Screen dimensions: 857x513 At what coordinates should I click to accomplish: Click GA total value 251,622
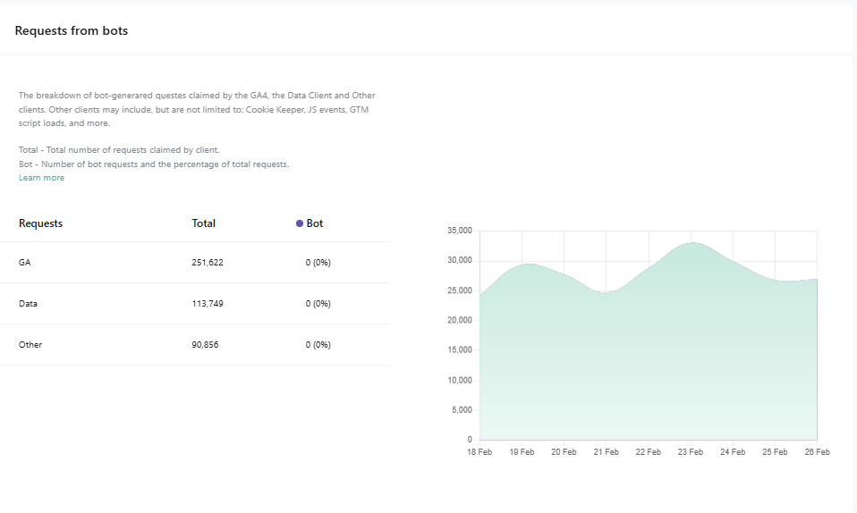pos(208,263)
